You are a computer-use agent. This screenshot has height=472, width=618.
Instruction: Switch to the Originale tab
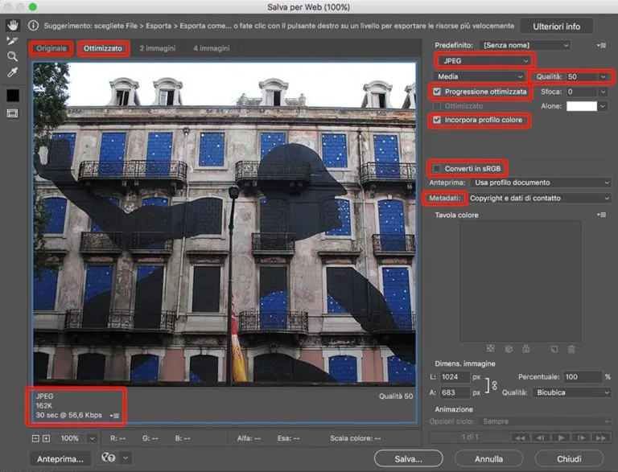51,48
